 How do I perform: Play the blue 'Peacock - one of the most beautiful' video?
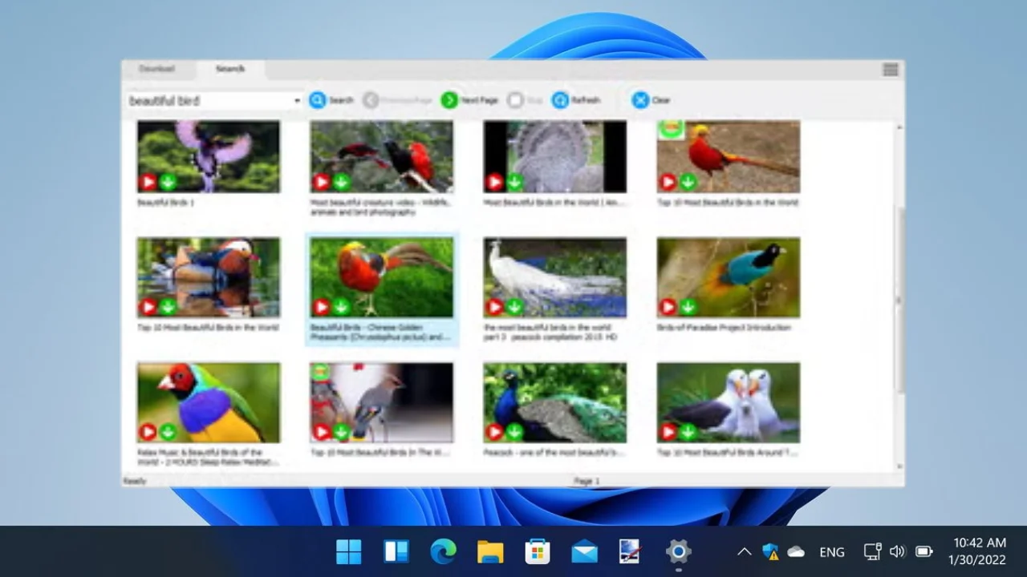click(494, 432)
